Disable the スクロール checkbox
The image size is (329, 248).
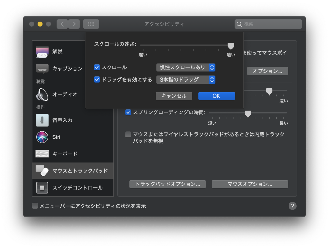coord(97,67)
